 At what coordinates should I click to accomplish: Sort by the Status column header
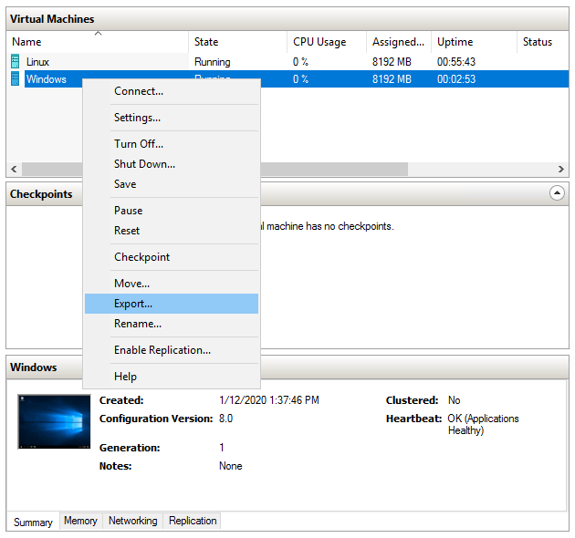coord(543,42)
